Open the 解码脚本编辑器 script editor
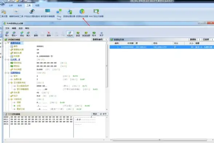This screenshot has width=214, height=143. [48, 13]
